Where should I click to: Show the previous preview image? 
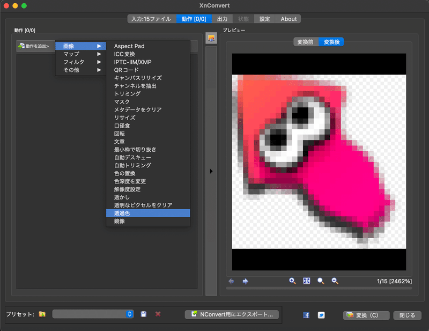(231, 281)
